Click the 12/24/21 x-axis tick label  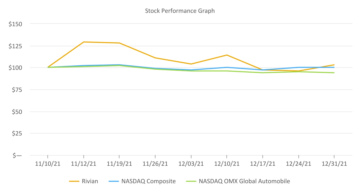[298, 164]
